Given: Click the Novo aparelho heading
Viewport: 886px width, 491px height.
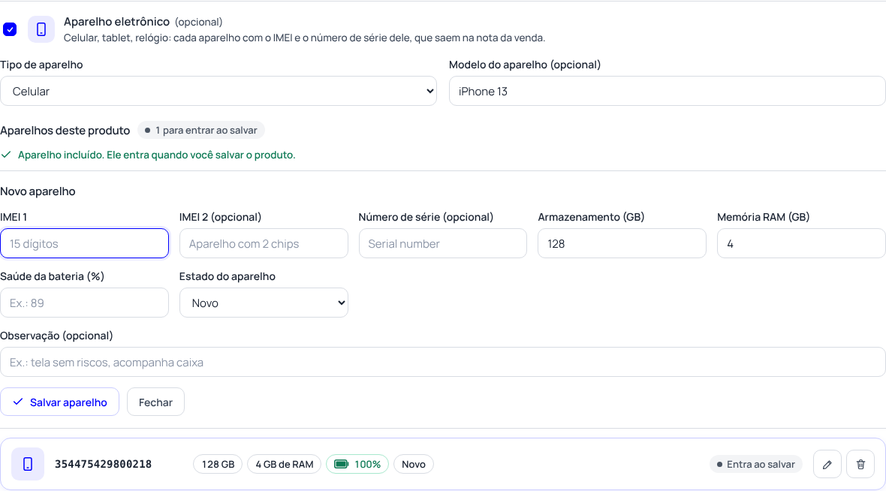Looking at the screenshot, I should [x=38, y=191].
